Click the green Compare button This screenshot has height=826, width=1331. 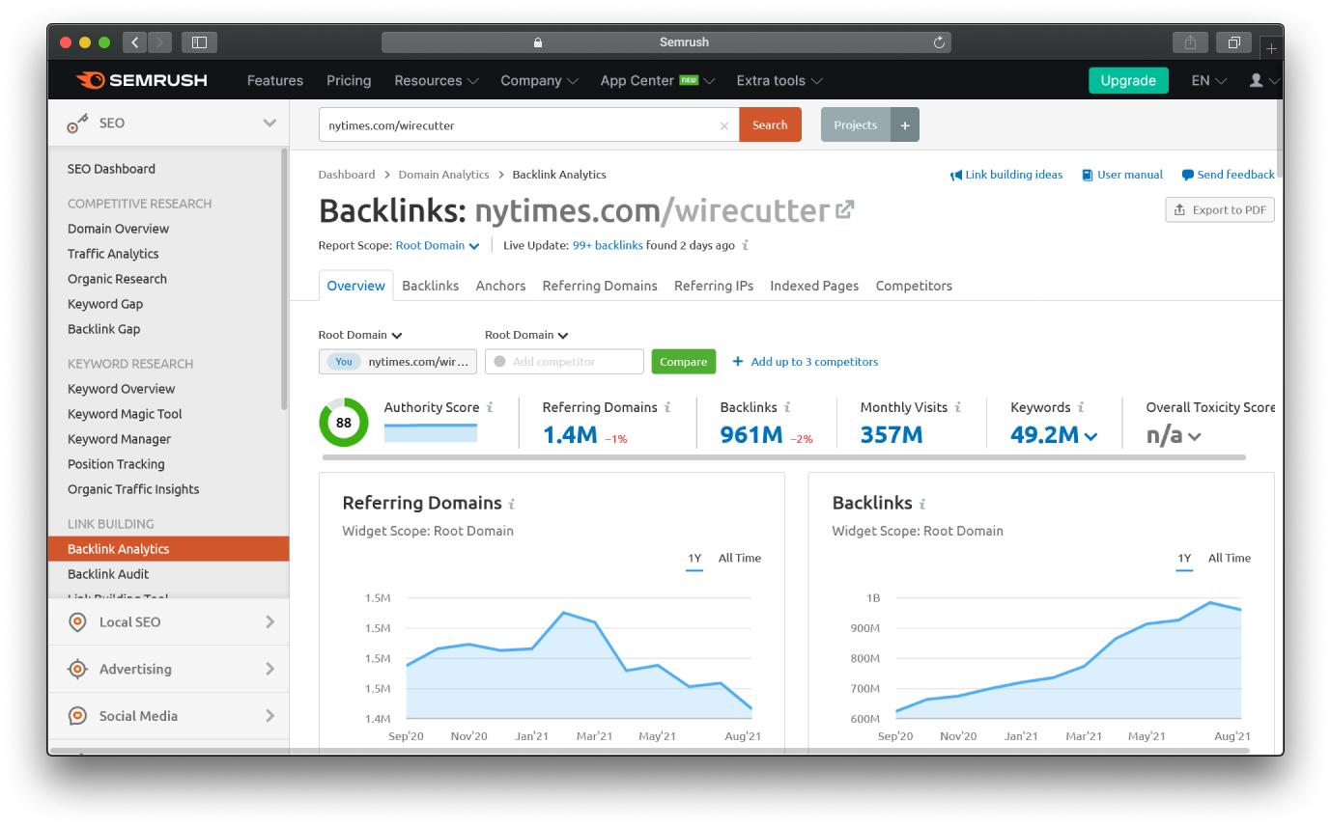(684, 362)
